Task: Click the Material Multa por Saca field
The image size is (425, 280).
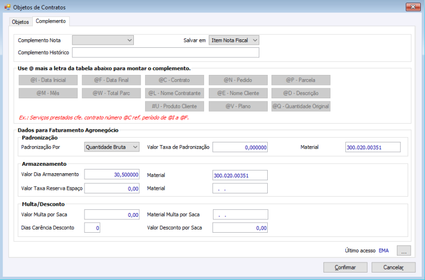Action: click(241, 215)
